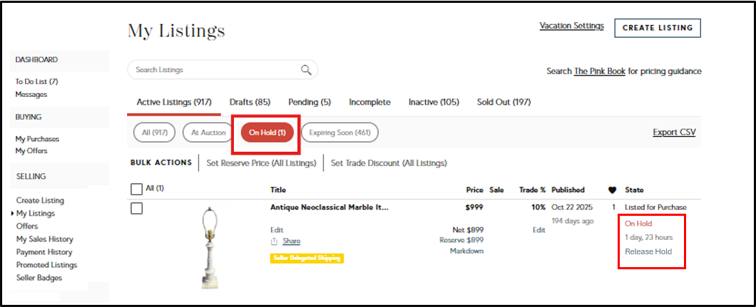Tick the Antique Neoclassical Marble listing checkbox
The height and width of the screenshot is (307, 756).
(136, 209)
